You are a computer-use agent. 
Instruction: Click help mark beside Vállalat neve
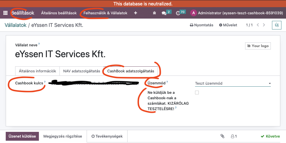[39, 44]
